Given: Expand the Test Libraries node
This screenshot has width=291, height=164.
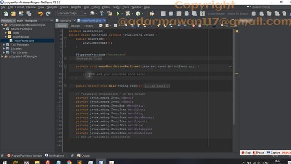Looking at the screenshot, I should (4, 52).
